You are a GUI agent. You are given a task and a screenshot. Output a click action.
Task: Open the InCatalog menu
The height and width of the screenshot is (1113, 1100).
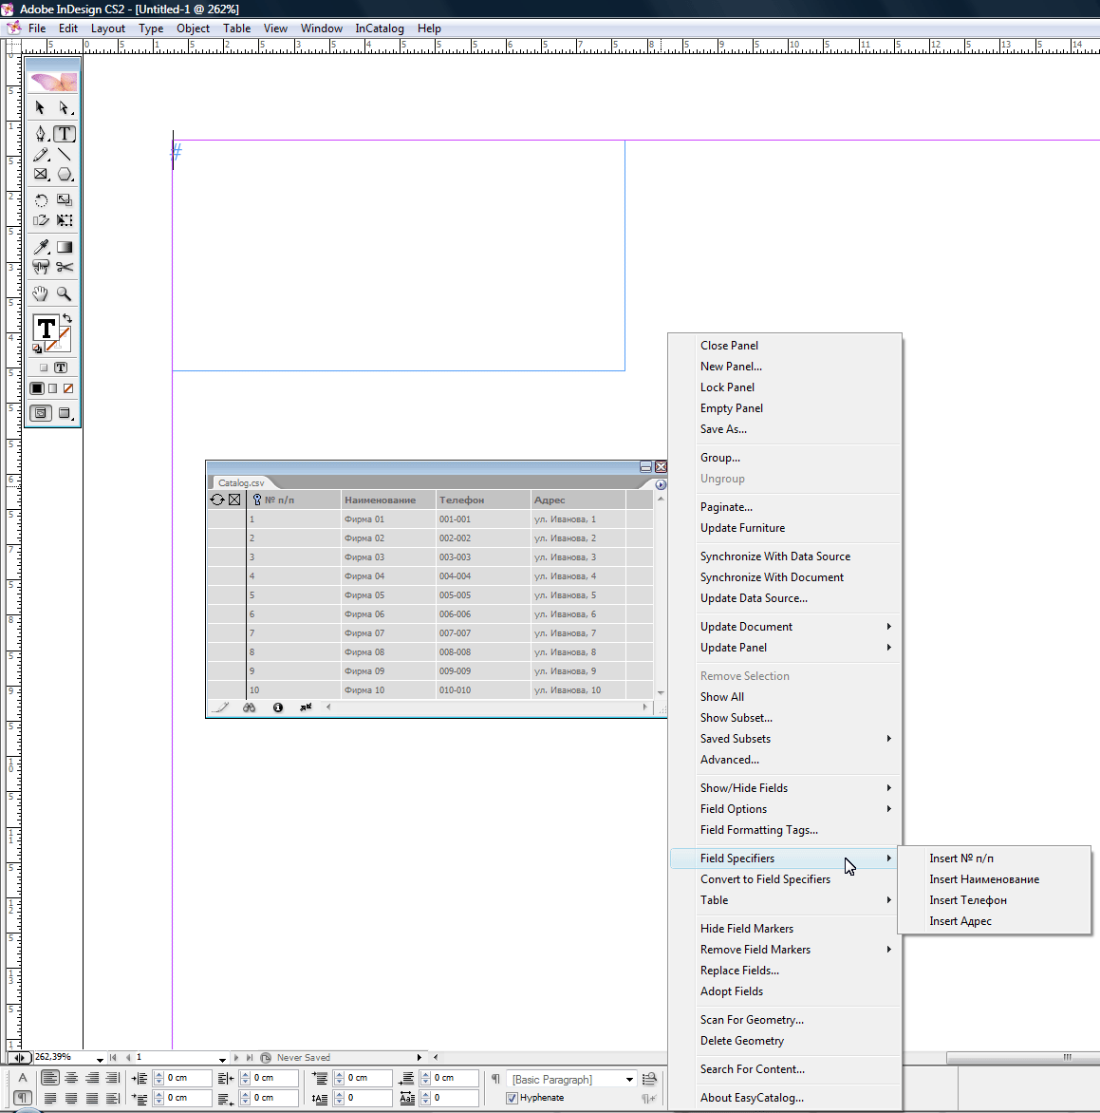[380, 28]
